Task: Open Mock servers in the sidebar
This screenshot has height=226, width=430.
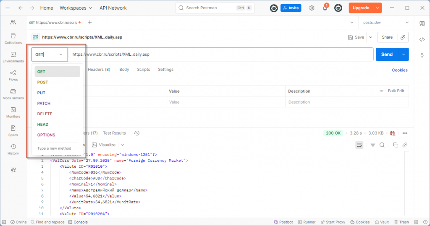Action: (x=13, y=94)
